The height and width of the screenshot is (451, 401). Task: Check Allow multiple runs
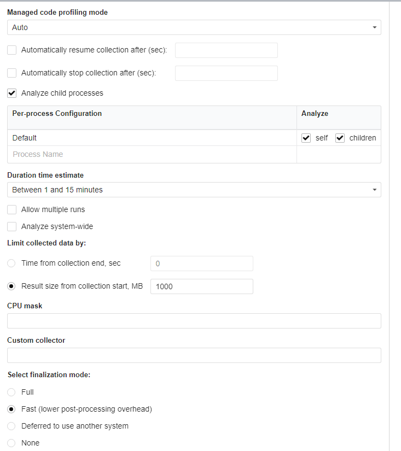click(12, 209)
